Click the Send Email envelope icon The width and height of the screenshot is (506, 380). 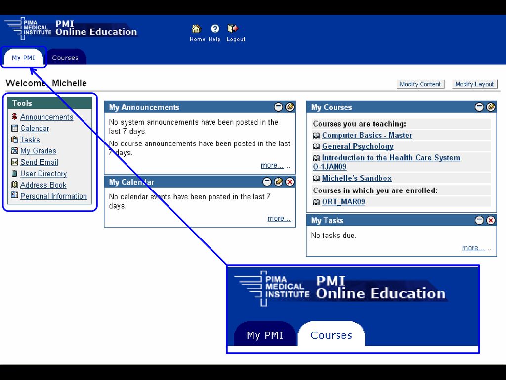tap(14, 162)
